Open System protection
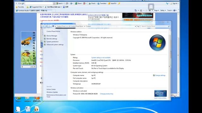The height and width of the screenshot is (113, 202). [x=52, y=42]
